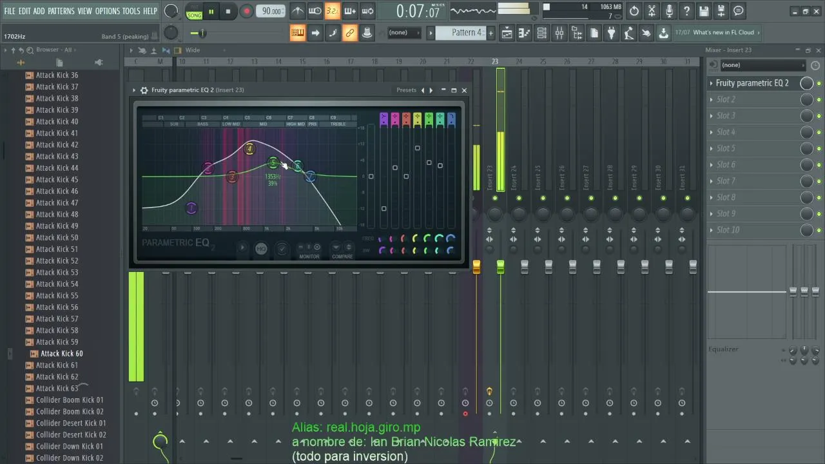Toggle the link/multilink controllers icon
The image size is (825, 464).
coord(349,33)
